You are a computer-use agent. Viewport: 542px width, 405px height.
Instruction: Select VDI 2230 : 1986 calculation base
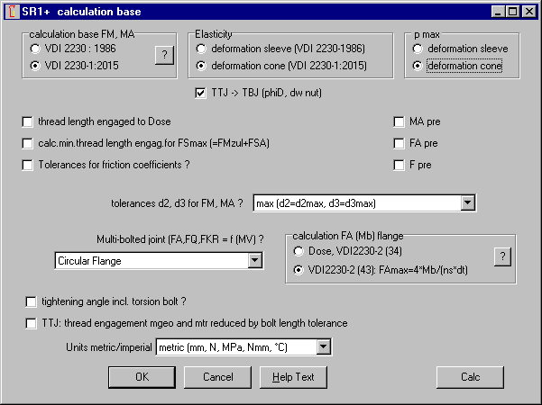[35, 49]
